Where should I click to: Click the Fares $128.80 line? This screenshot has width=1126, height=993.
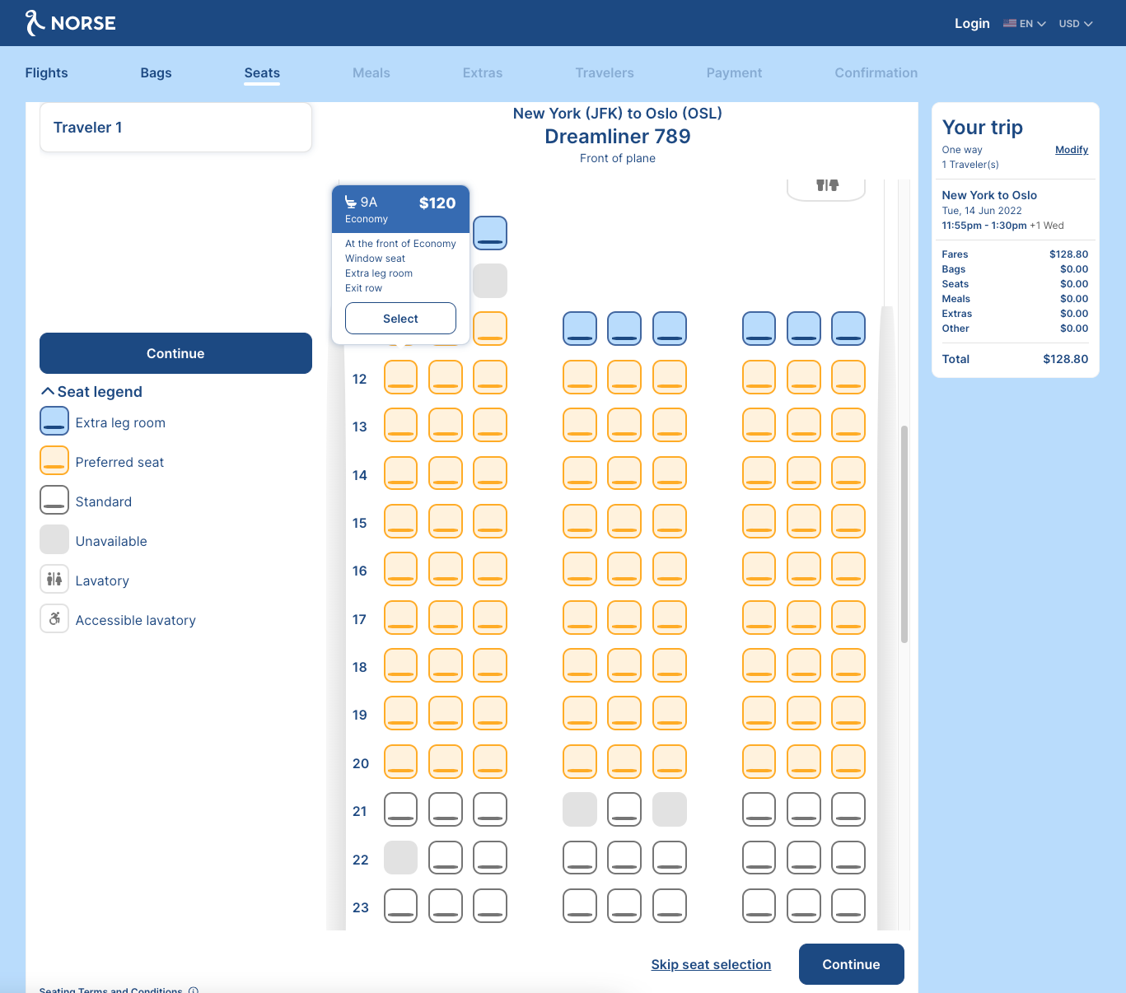coord(1015,254)
